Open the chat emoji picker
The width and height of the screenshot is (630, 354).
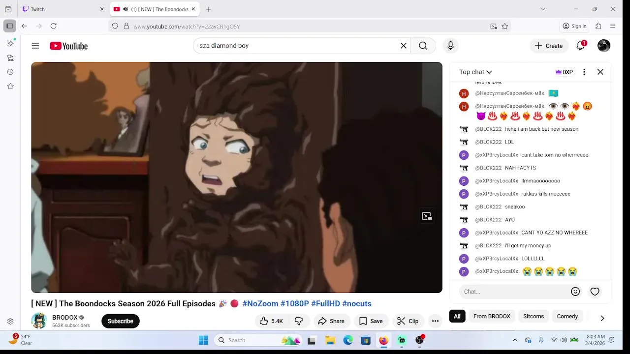click(575, 292)
